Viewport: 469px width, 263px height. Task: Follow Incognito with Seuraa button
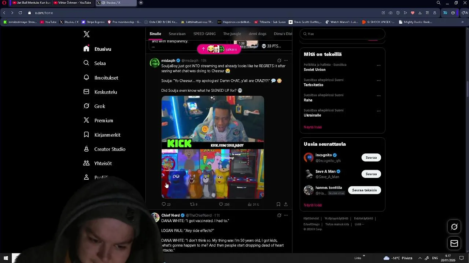(x=371, y=157)
